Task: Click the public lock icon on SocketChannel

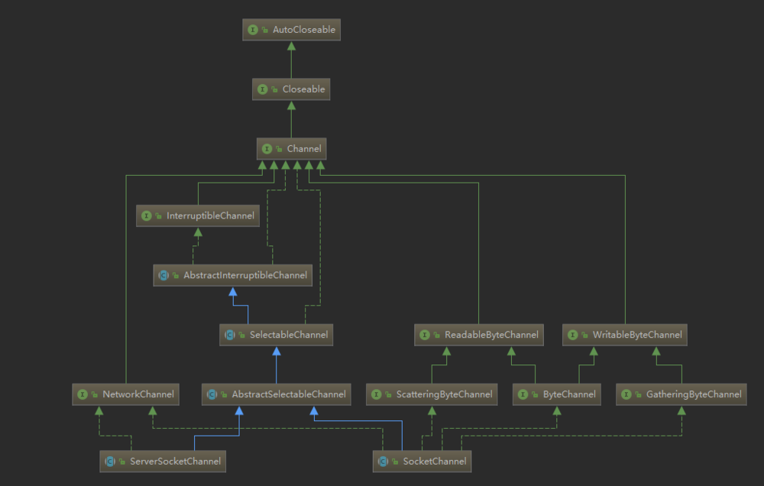Action: click(x=395, y=462)
